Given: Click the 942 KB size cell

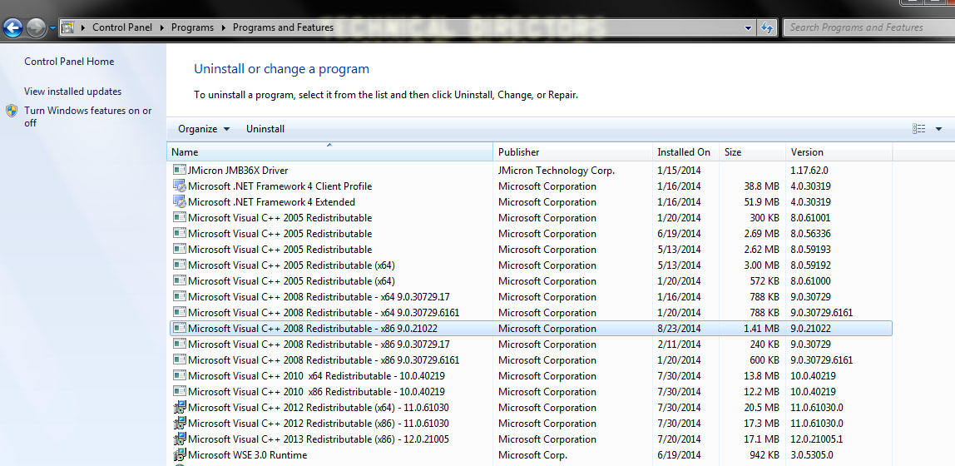Looking at the screenshot, I should (x=765, y=456).
